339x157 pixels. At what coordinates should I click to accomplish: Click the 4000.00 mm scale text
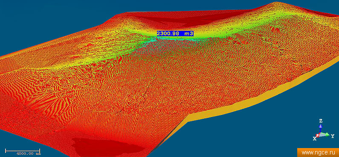[28, 154]
